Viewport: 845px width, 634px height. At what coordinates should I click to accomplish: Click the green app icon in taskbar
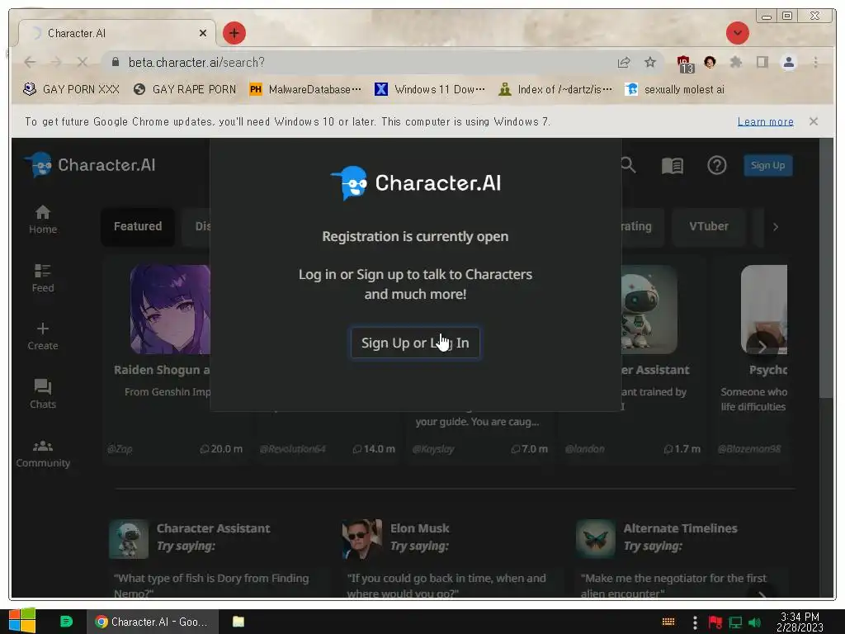66,622
